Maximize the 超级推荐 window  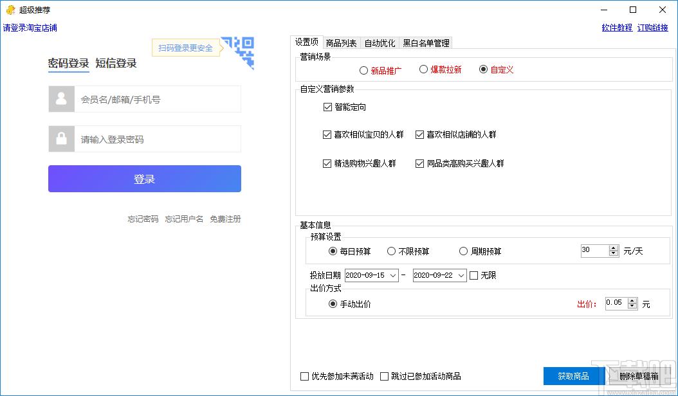click(633, 10)
